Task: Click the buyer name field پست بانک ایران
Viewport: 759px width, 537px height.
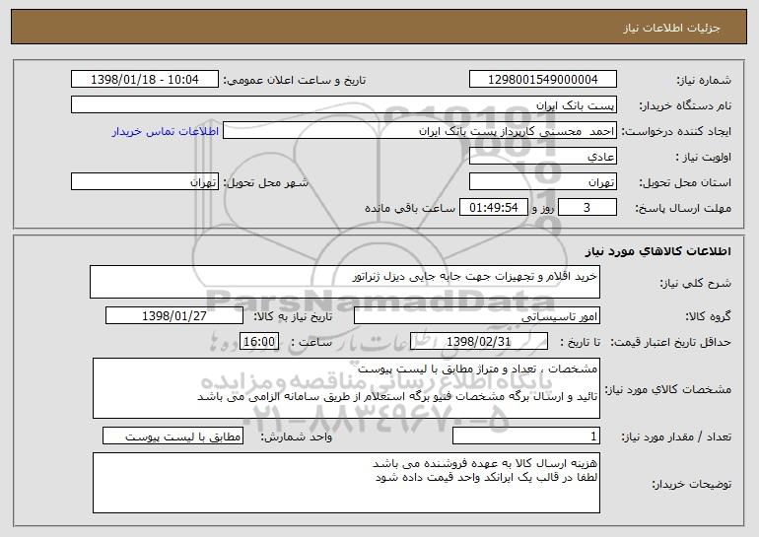Action: coord(344,104)
